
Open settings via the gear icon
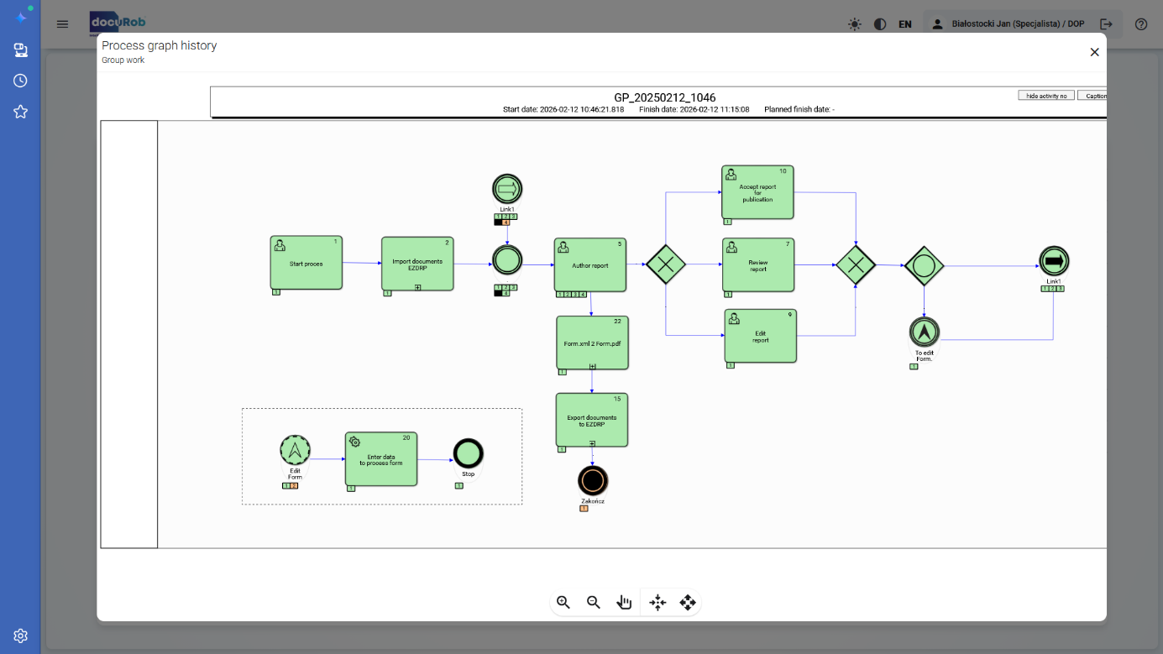click(20, 636)
